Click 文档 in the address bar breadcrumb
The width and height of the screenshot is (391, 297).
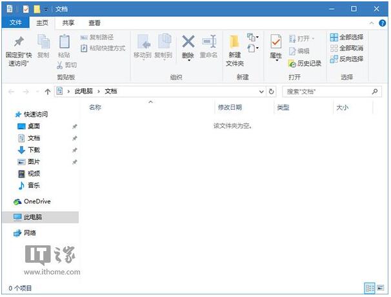111,91
